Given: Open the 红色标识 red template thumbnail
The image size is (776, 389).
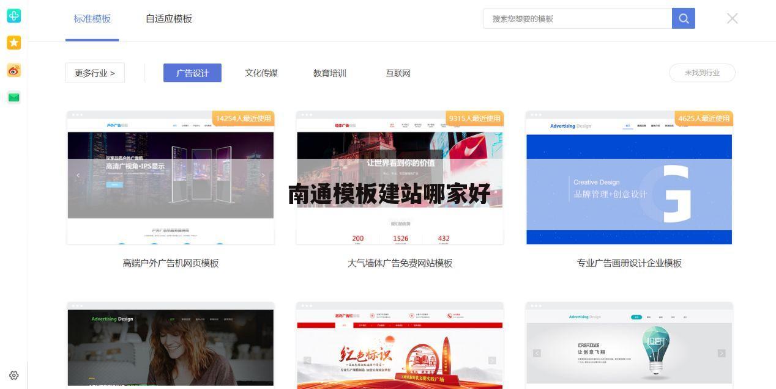Looking at the screenshot, I should click(x=400, y=345).
